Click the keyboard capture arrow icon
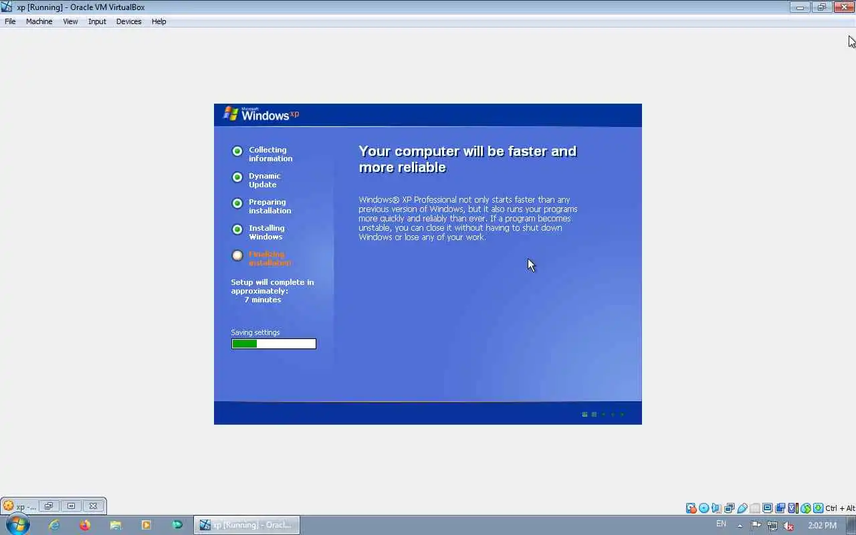 (818, 508)
